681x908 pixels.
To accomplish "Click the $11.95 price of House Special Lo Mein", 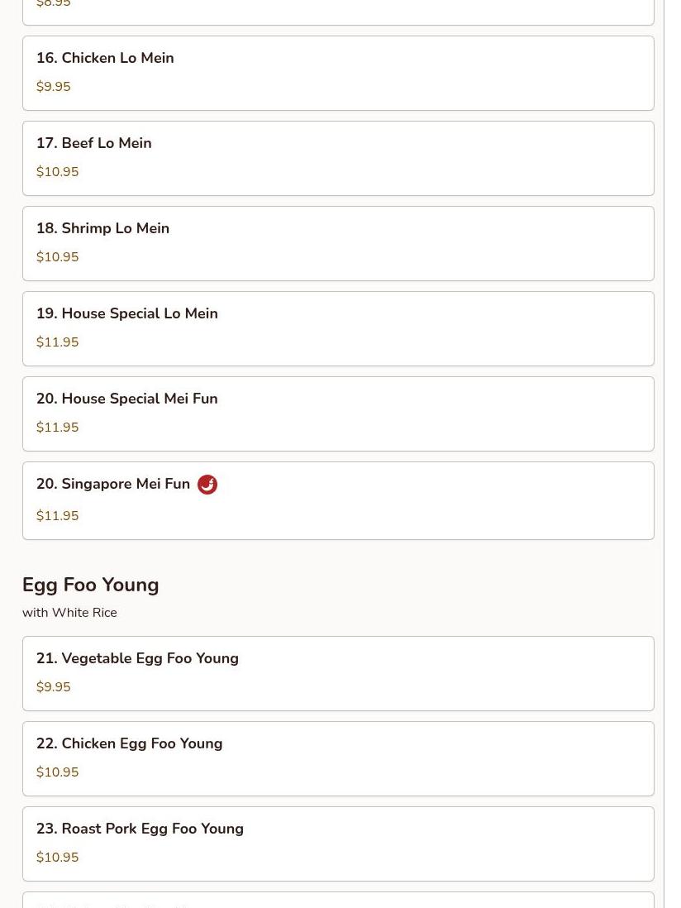I will 57,342.
